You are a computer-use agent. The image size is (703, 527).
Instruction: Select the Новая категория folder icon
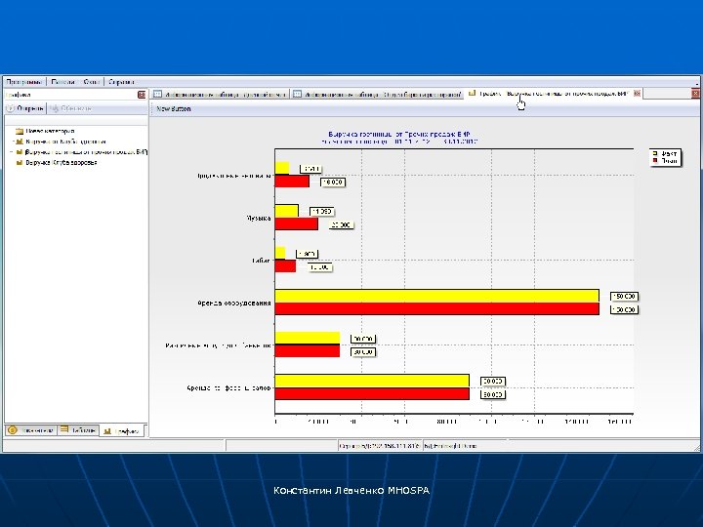(x=20, y=132)
